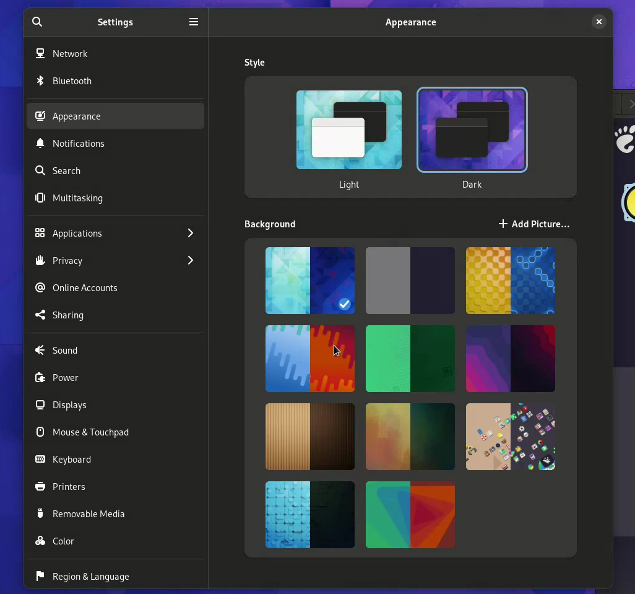The height and width of the screenshot is (594, 635).
Task: Open the Color settings panel
Action: point(62,541)
